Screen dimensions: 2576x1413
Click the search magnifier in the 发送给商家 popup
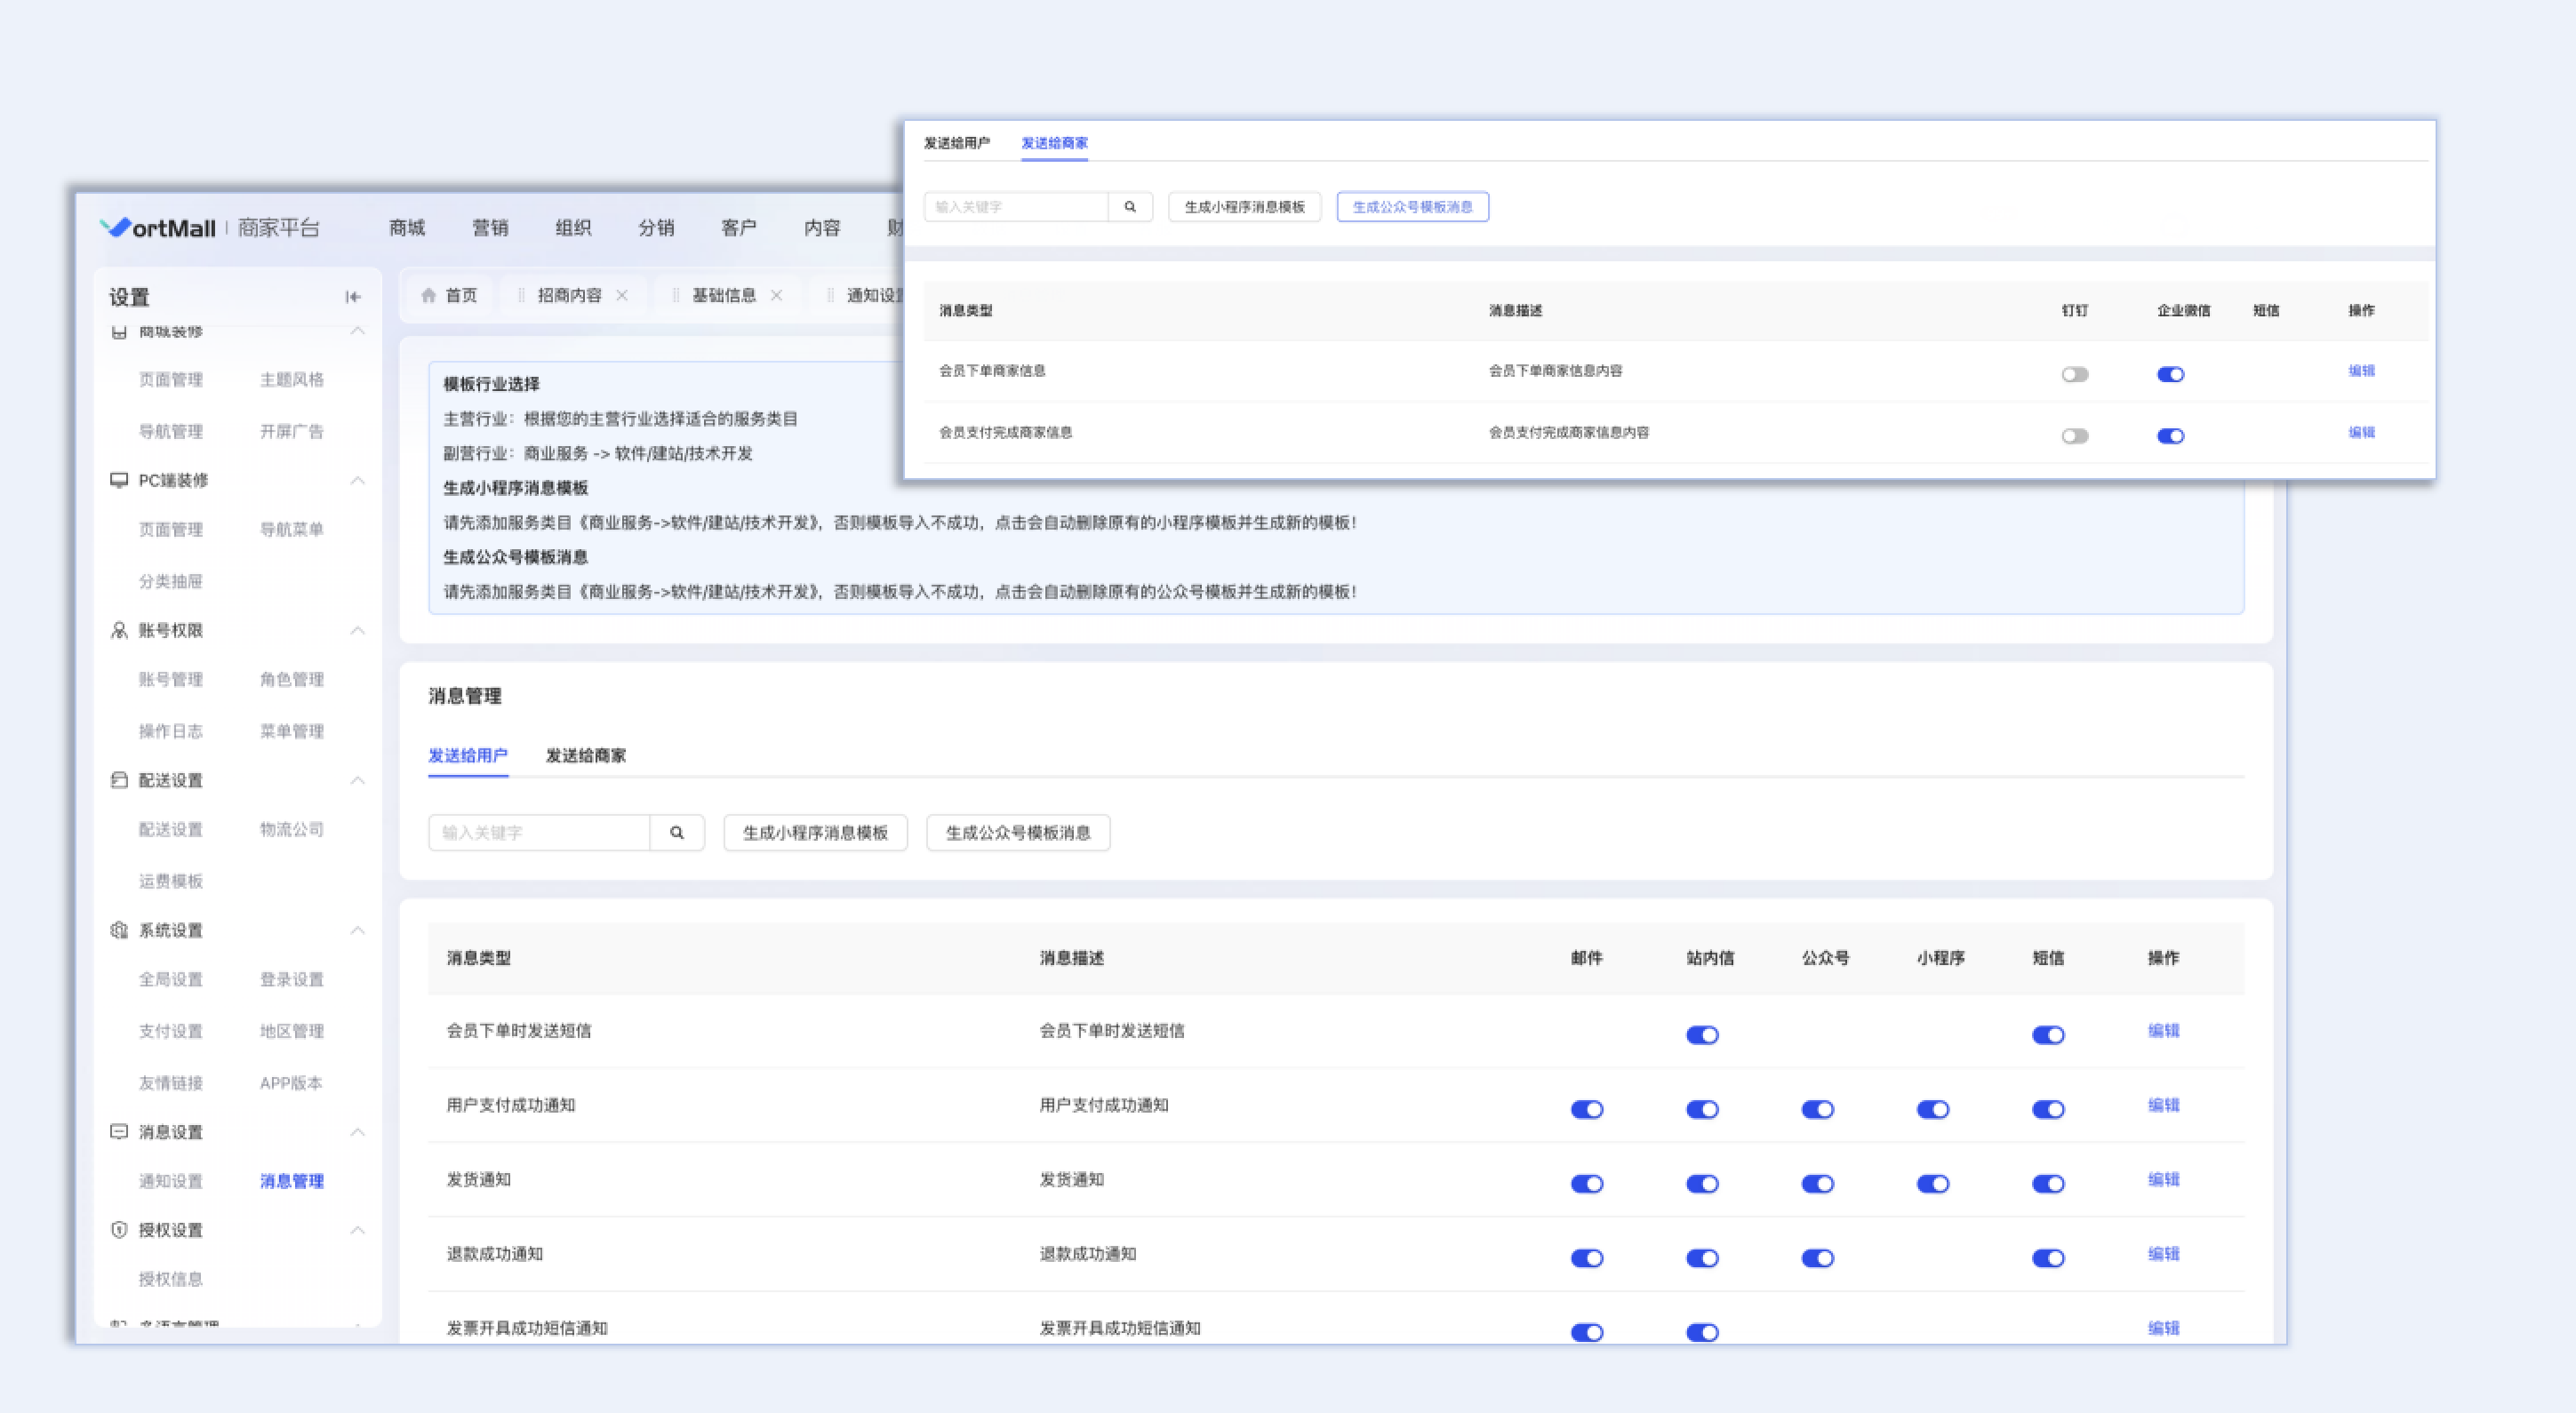pos(1130,207)
